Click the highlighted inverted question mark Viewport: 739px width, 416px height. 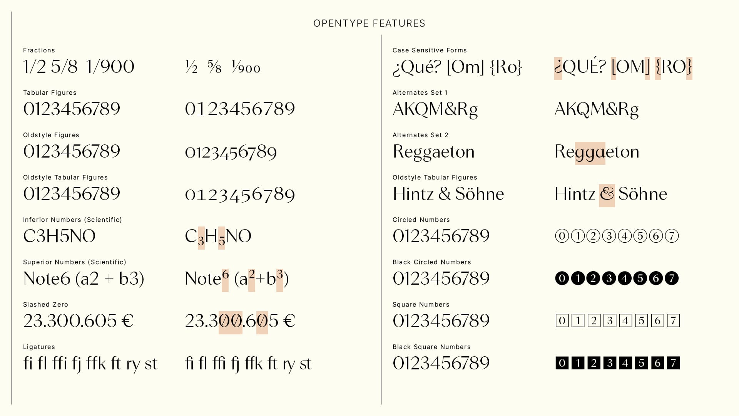pyautogui.click(x=558, y=69)
